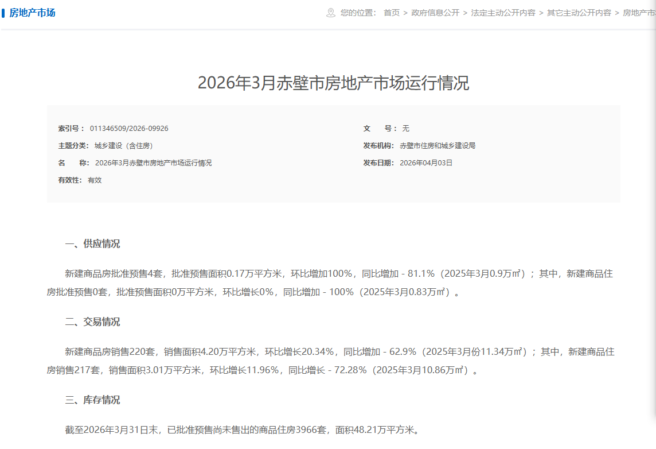Click publisher name 赤壁市住房和城乡建设局
This screenshot has width=656, height=449.
pyautogui.click(x=438, y=146)
